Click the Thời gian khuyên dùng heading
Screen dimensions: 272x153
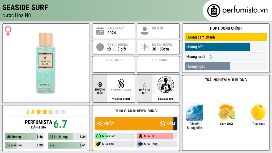[136, 111]
